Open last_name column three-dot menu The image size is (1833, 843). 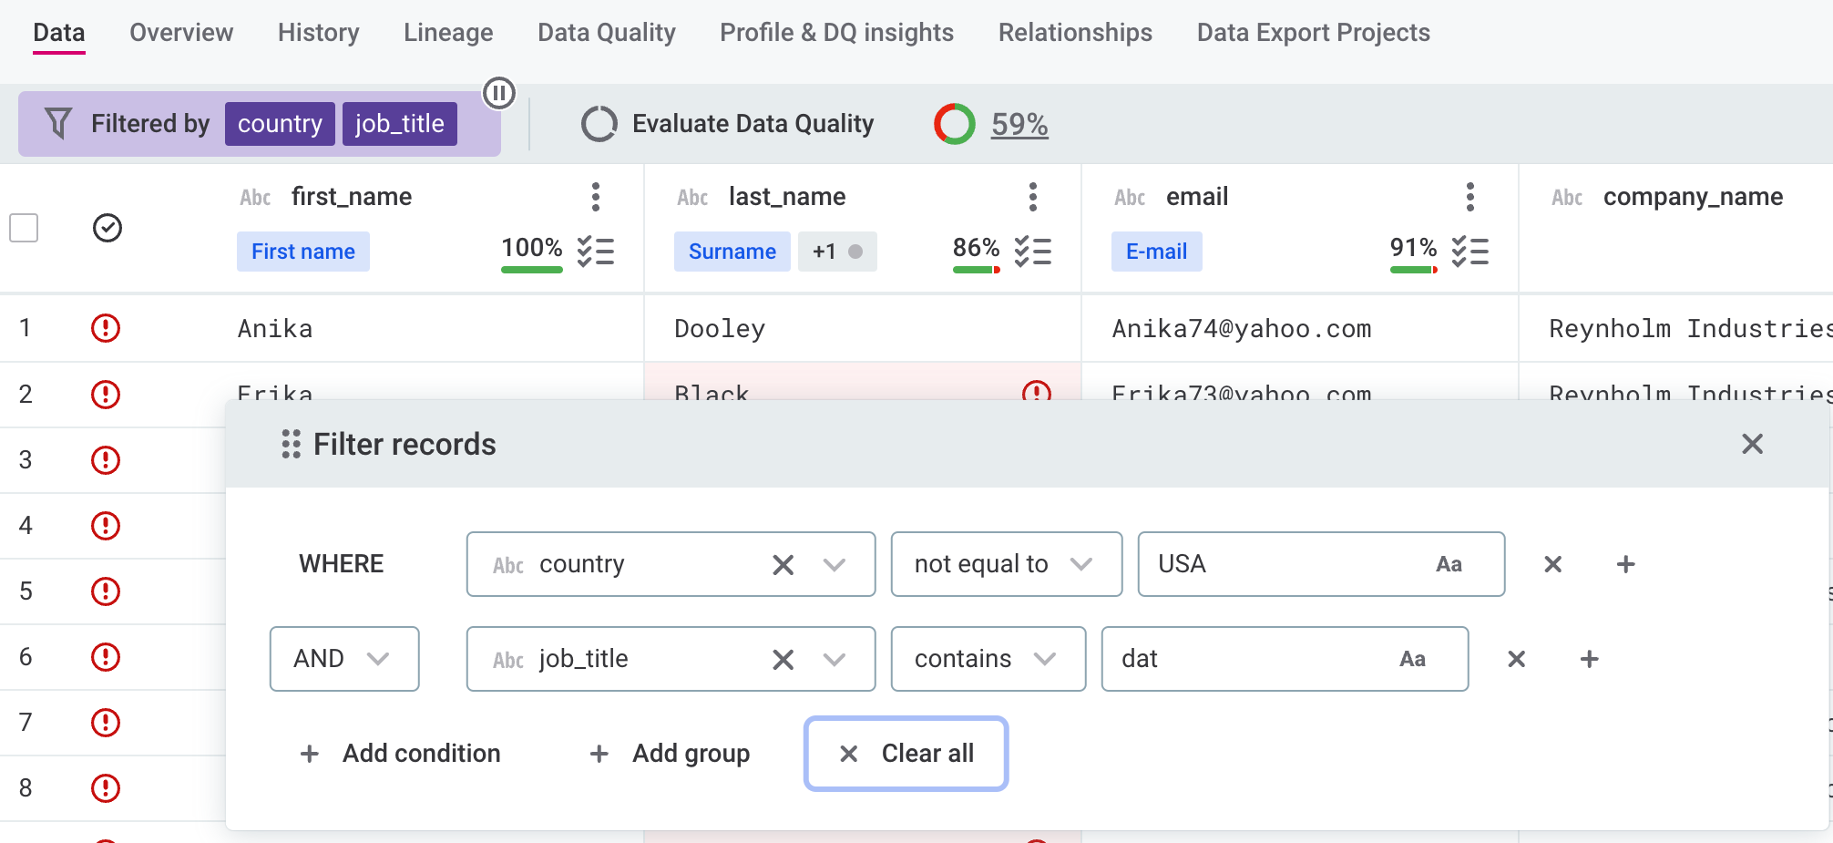[x=1032, y=197]
